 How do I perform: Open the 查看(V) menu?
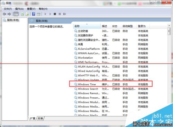pos(31,9)
